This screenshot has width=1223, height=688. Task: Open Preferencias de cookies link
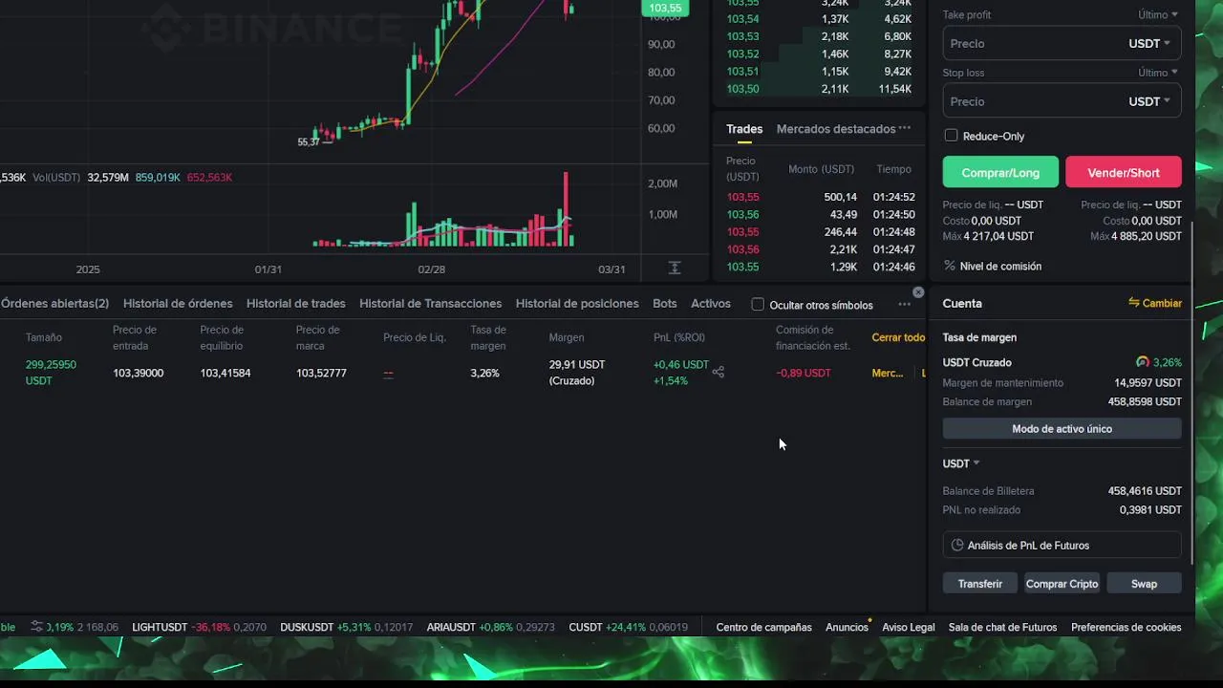coord(1126,628)
